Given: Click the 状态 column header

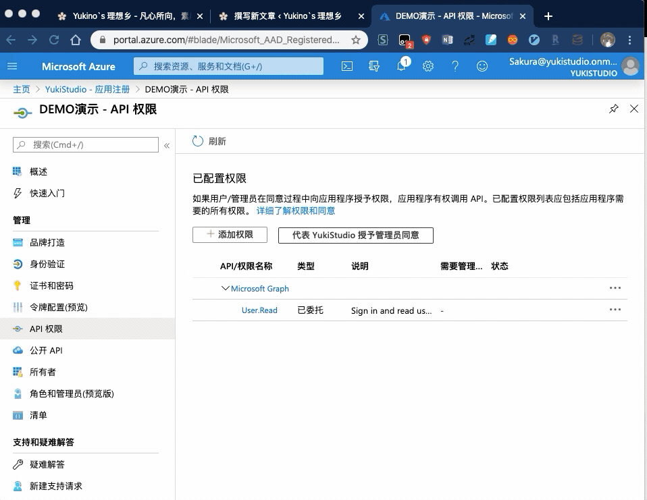Looking at the screenshot, I should click(x=500, y=267).
